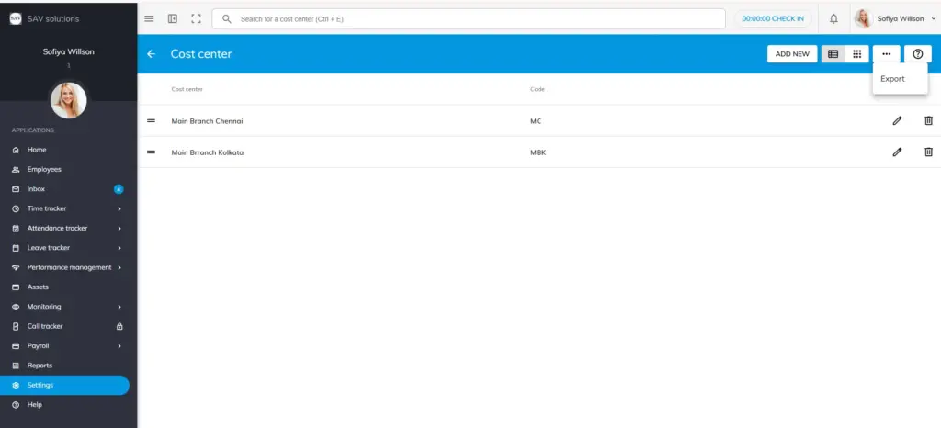Open the help question mark icon
The width and height of the screenshot is (941, 428).
917,54
